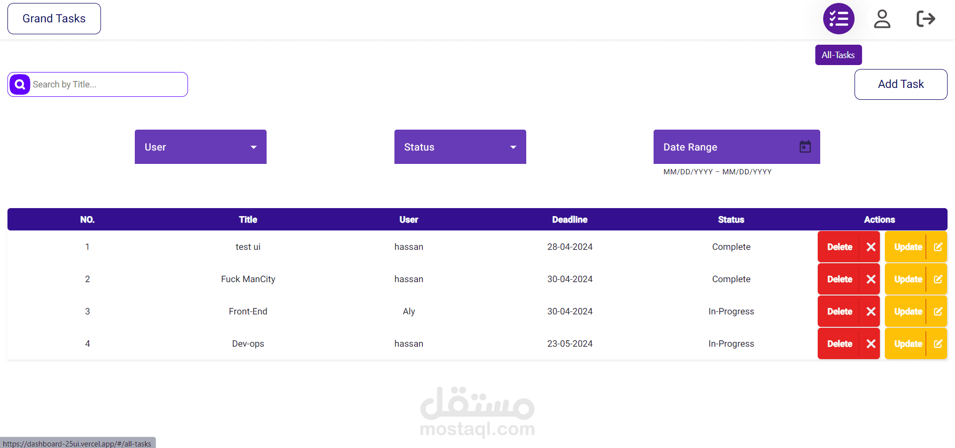Delete the Front-End task
Screen dimensions: 955x448
(849, 311)
